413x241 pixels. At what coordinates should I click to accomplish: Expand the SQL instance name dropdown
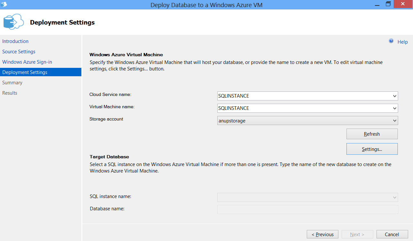point(394,197)
